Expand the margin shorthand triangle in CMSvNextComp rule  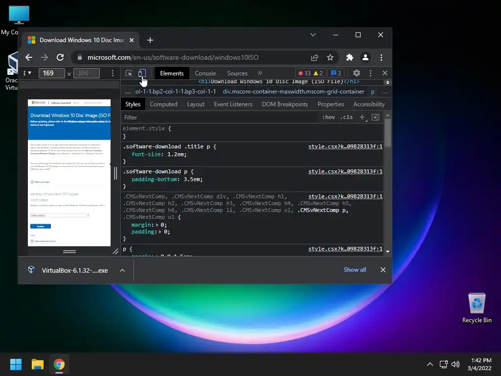tap(157, 225)
